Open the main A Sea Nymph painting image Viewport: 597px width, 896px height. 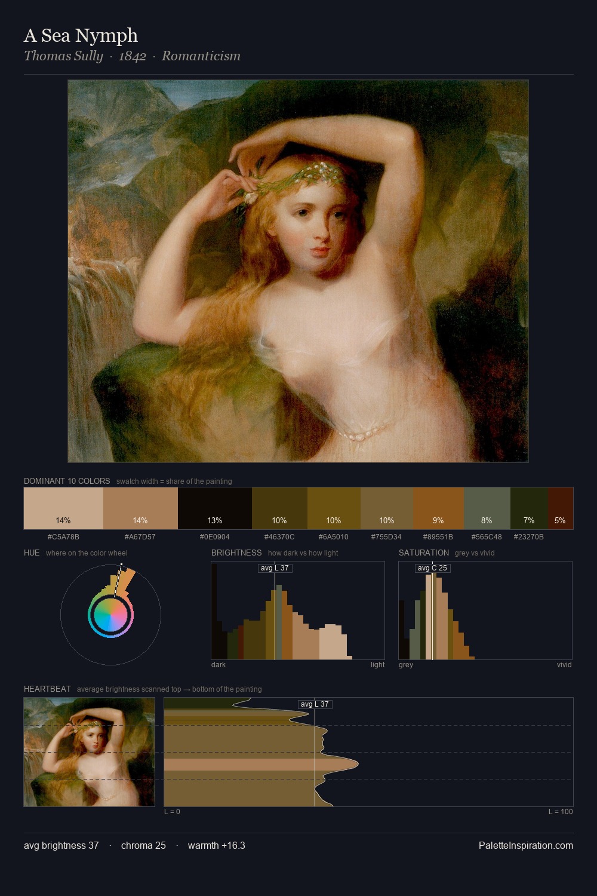coord(298,271)
